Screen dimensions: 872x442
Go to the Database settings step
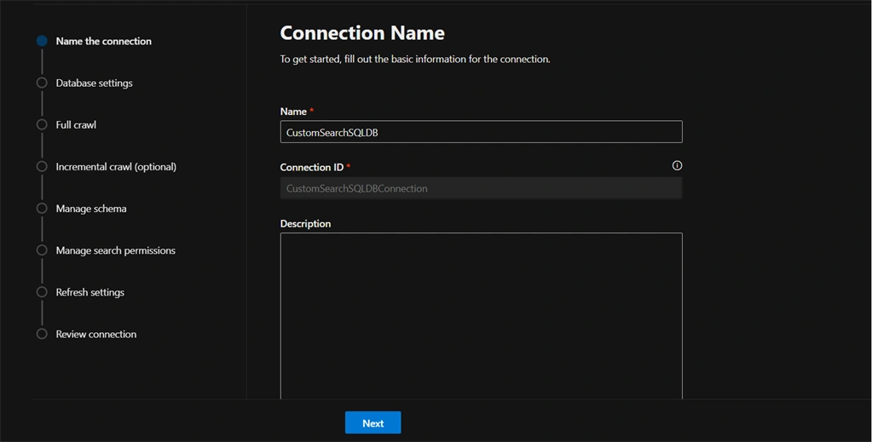tap(94, 83)
